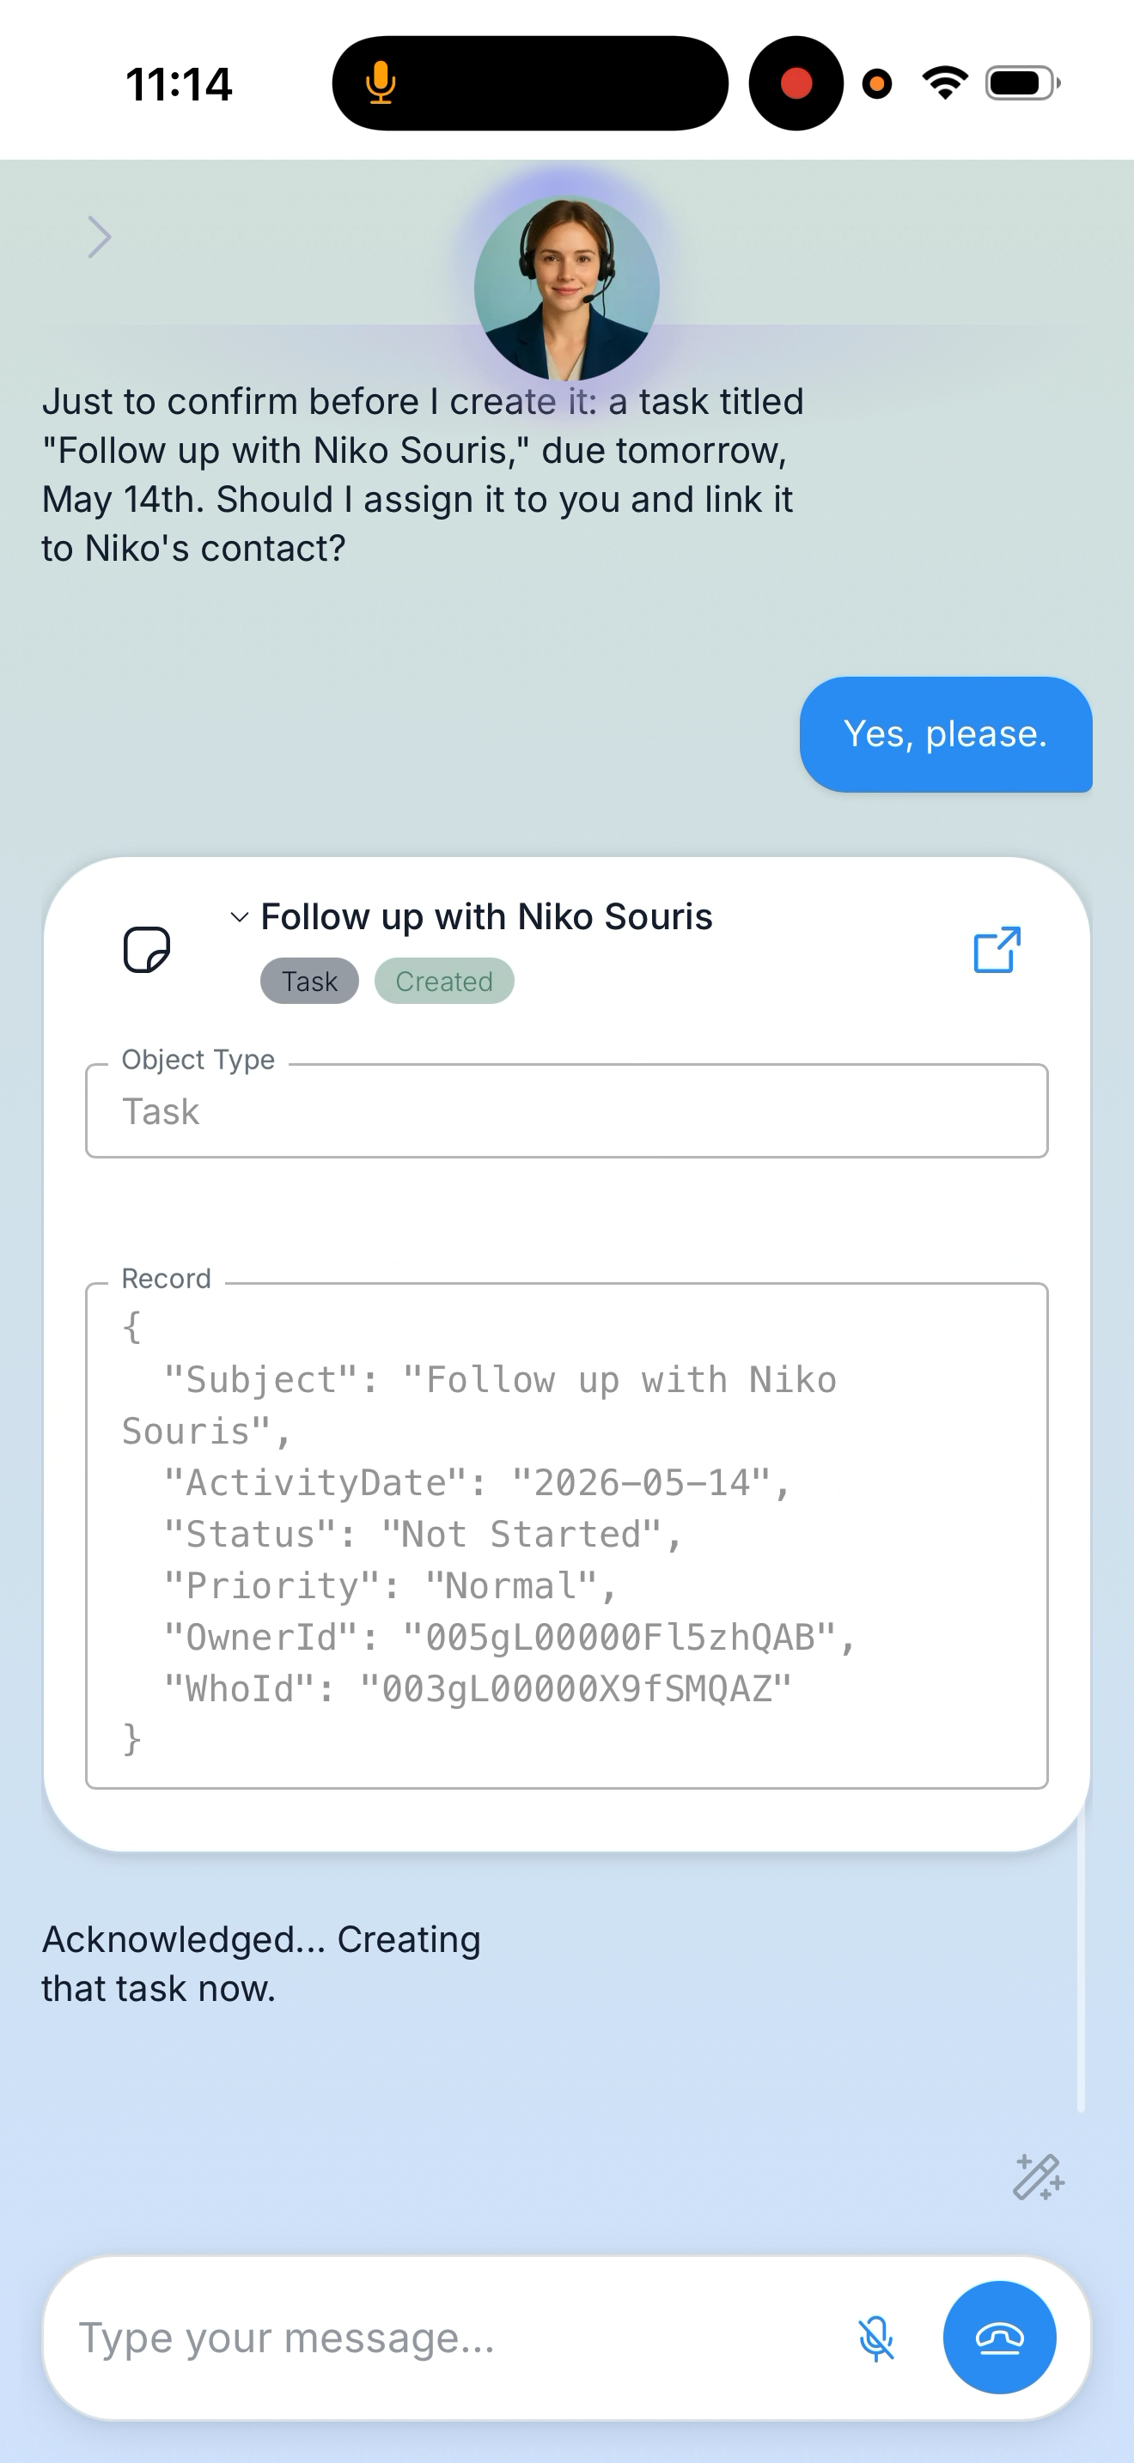Tap the agent avatar with headset

[567, 289]
